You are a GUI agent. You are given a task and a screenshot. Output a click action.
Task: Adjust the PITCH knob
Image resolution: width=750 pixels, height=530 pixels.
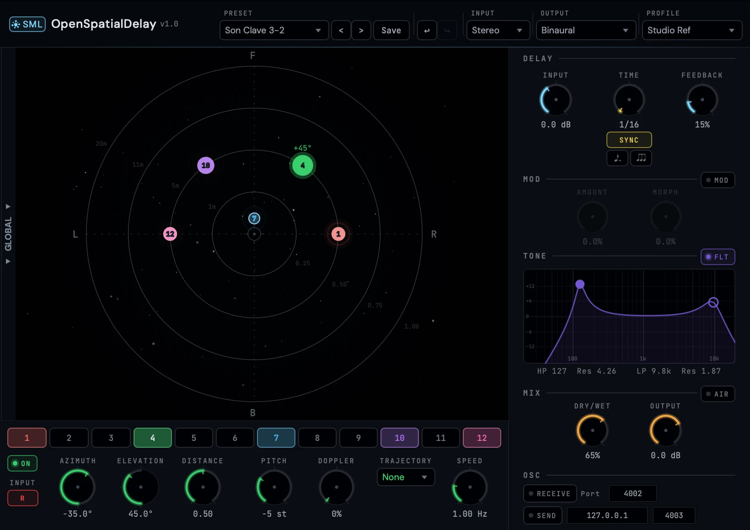[x=274, y=487]
